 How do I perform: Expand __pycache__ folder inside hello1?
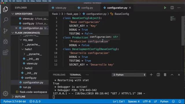click(x=24, y=54)
